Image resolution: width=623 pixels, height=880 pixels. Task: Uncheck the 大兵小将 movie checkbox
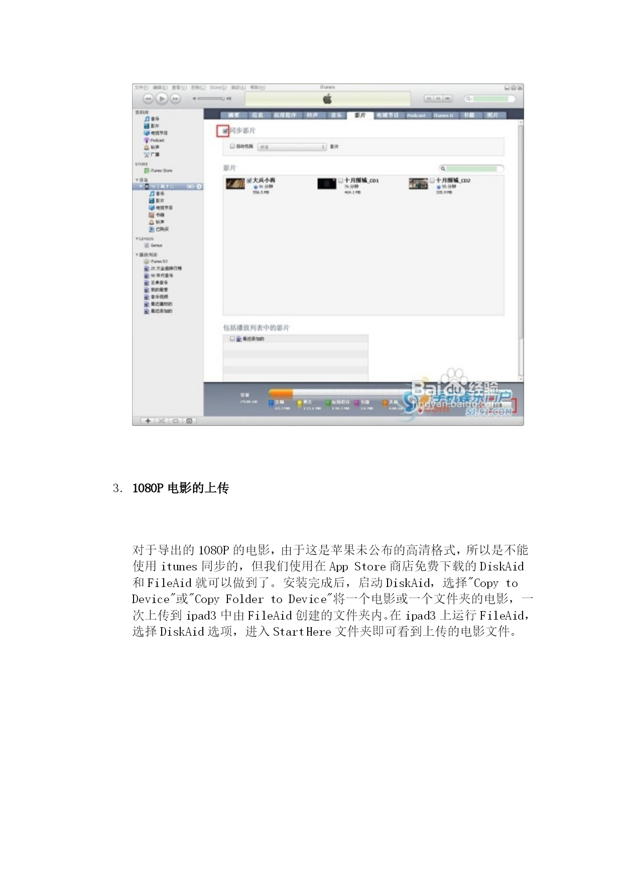point(249,180)
